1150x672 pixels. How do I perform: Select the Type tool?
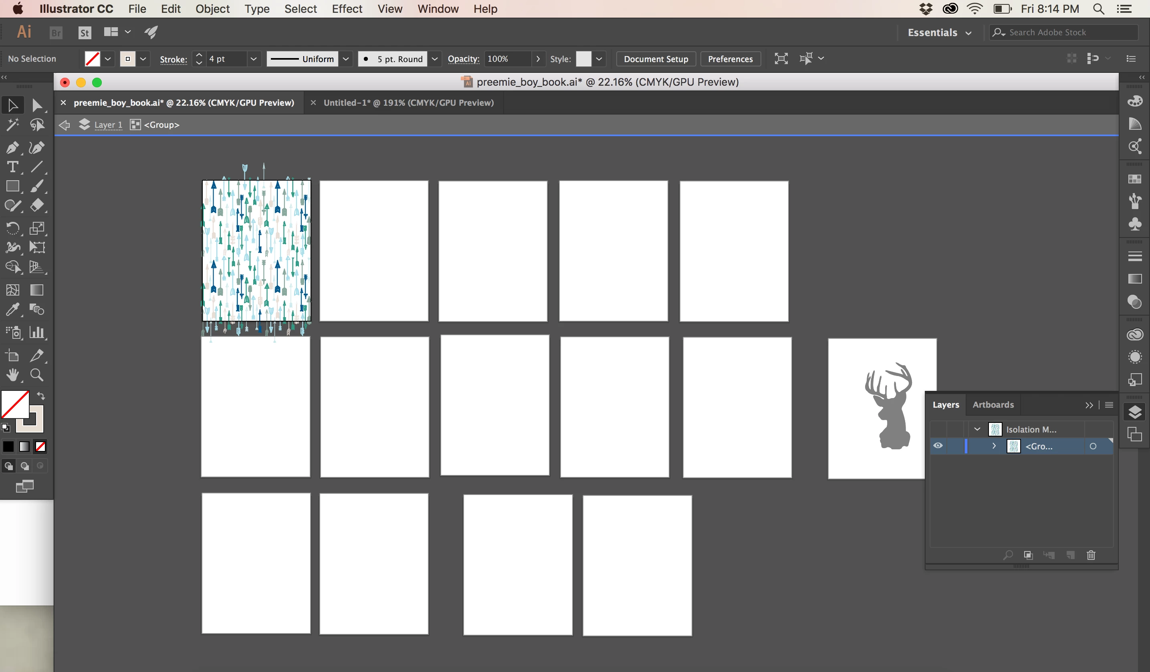(x=12, y=167)
